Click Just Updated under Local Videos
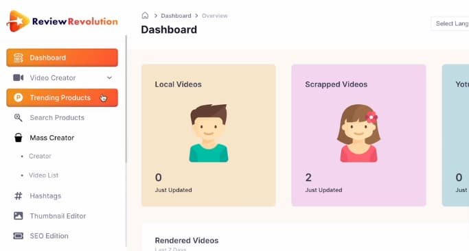469x251 pixels. click(x=174, y=190)
